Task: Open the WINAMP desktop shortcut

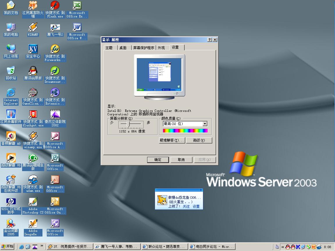Action: click(x=33, y=27)
